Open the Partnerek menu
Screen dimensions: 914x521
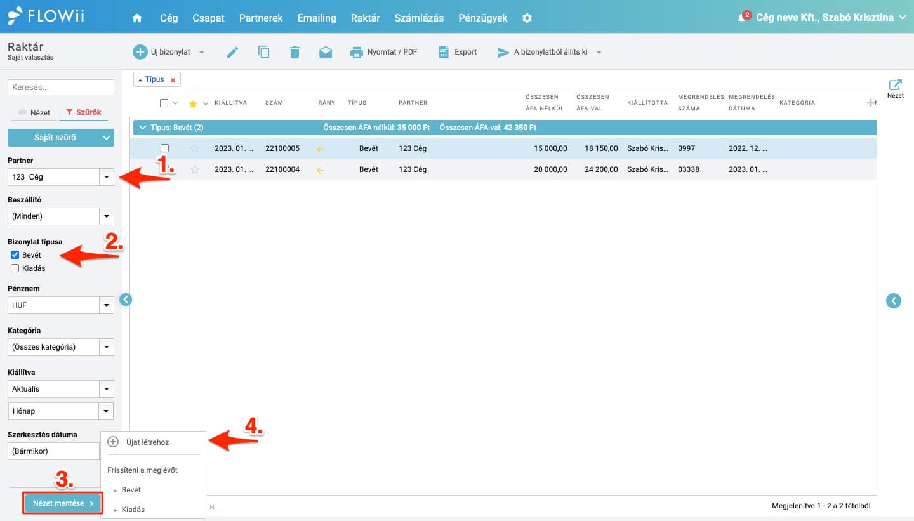(x=261, y=18)
